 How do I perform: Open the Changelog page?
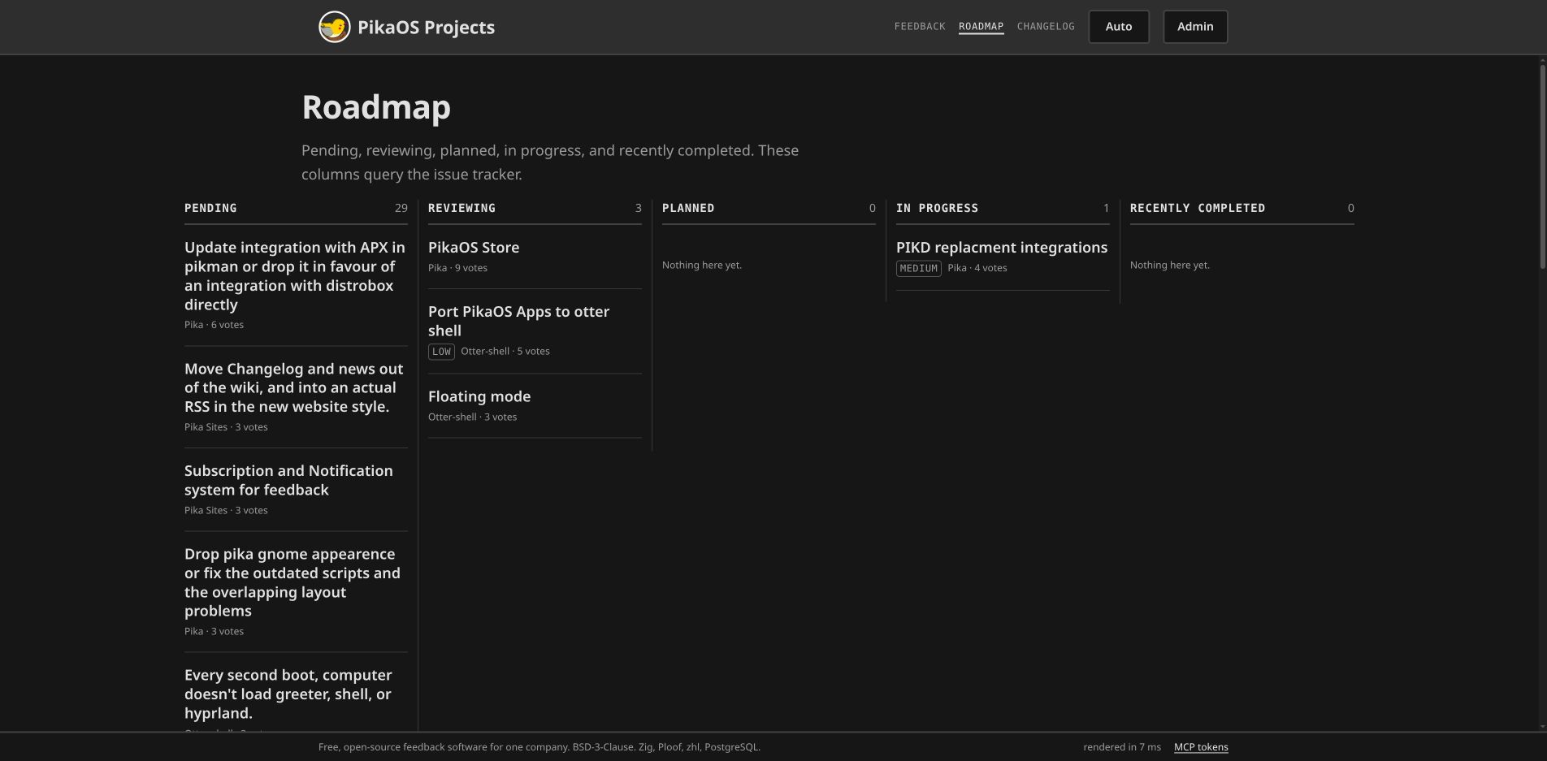tap(1046, 27)
